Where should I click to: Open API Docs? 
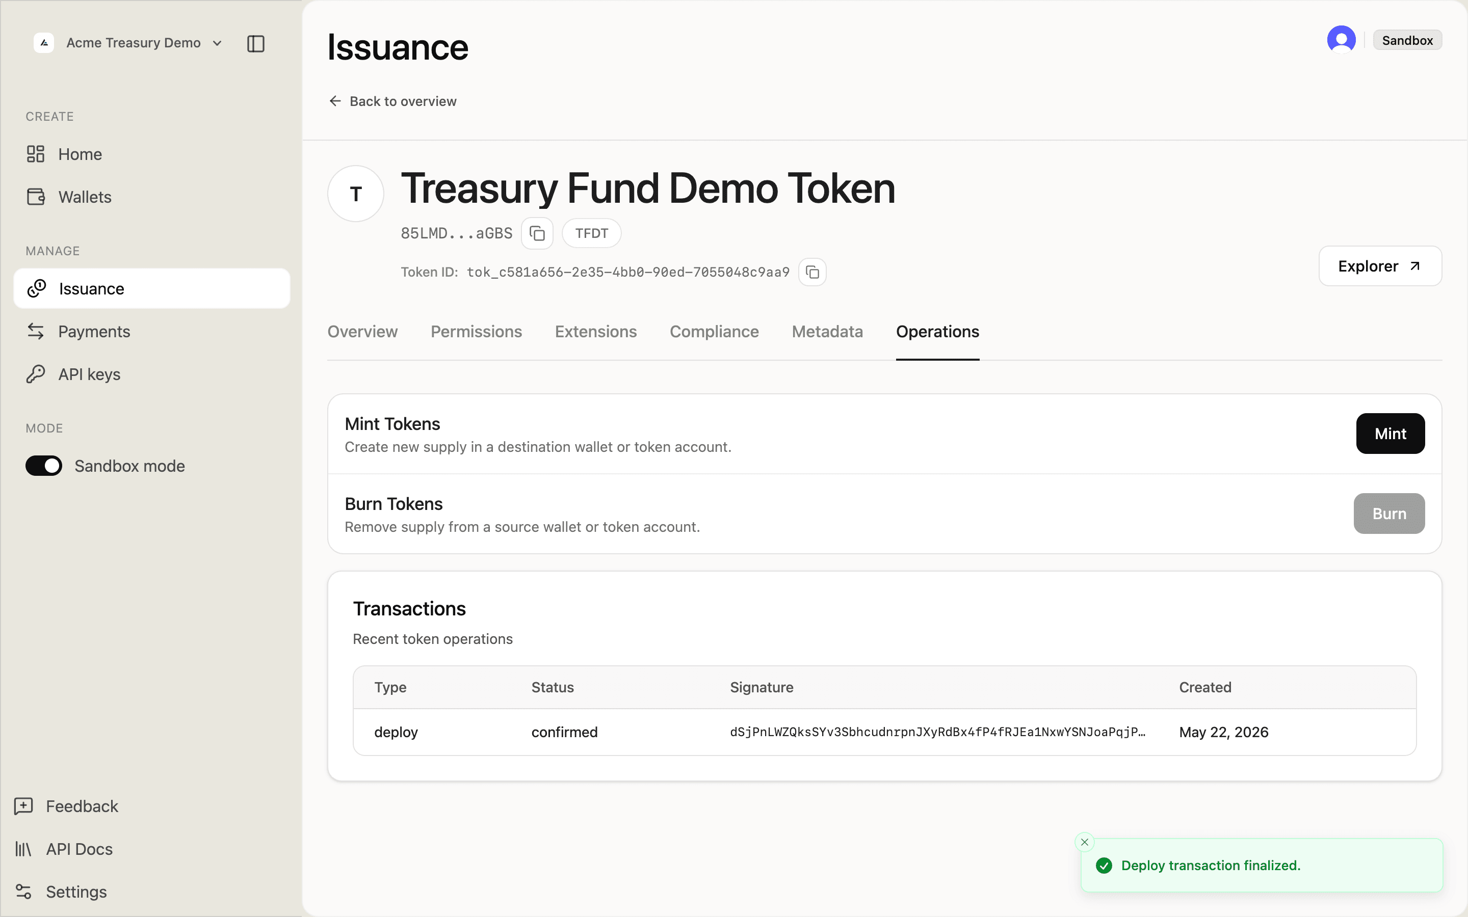click(x=64, y=849)
